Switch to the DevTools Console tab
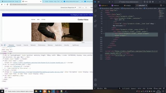This screenshot has height=93, width=166. [x=19, y=45]
